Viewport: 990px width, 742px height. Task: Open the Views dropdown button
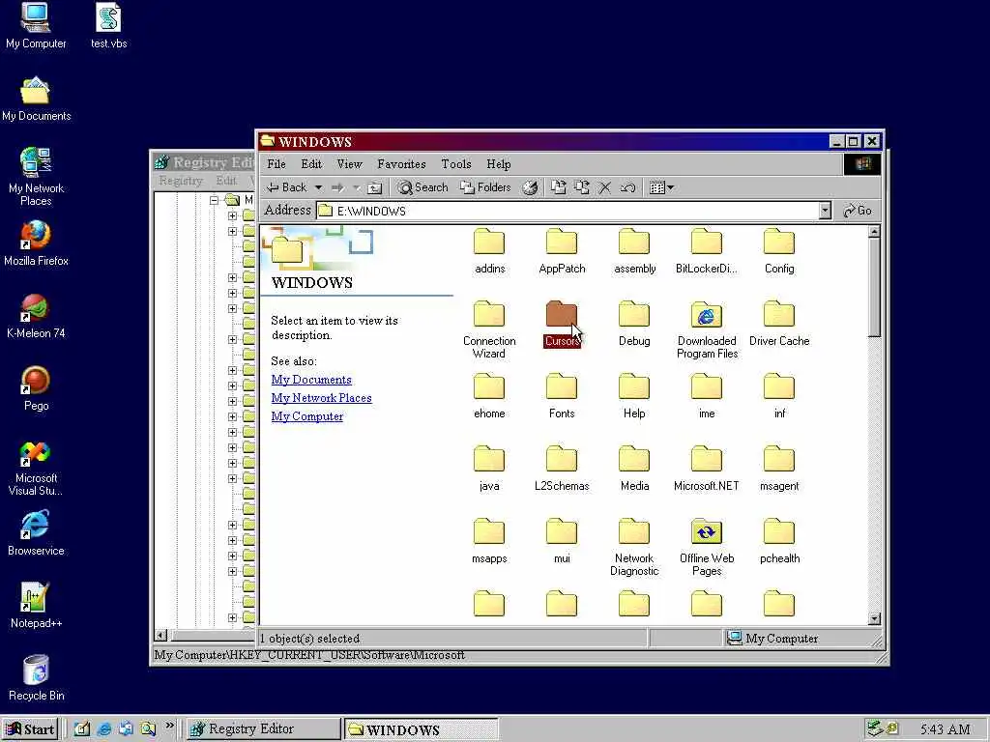tap(661, 187)
